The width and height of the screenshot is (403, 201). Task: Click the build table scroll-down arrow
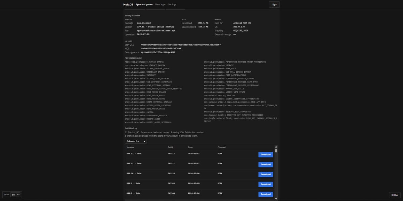pos(276,199)
